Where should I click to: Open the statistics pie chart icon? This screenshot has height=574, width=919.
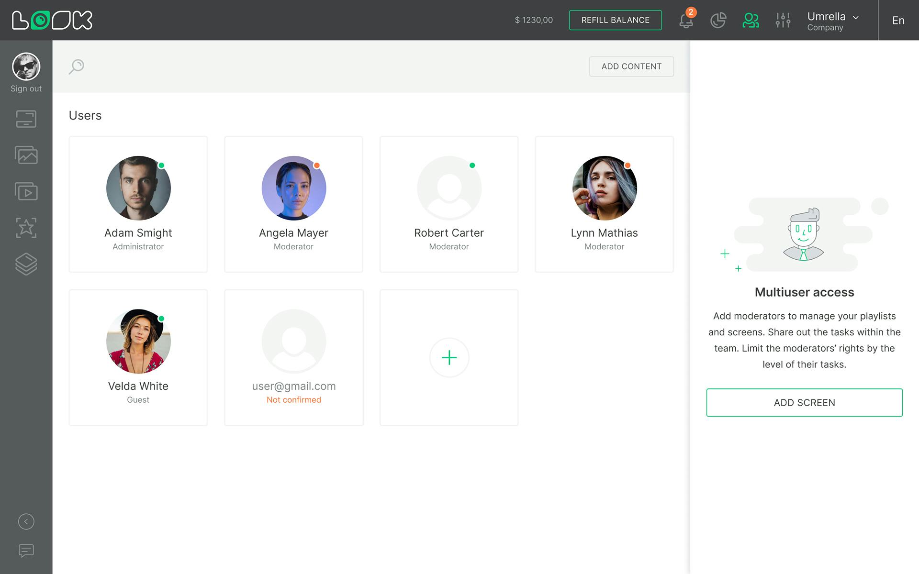coord(718,20)
